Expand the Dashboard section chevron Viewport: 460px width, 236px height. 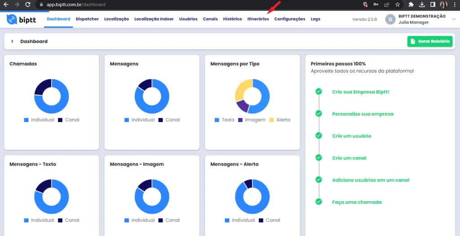pyautogui.click(x=12, y=41)
